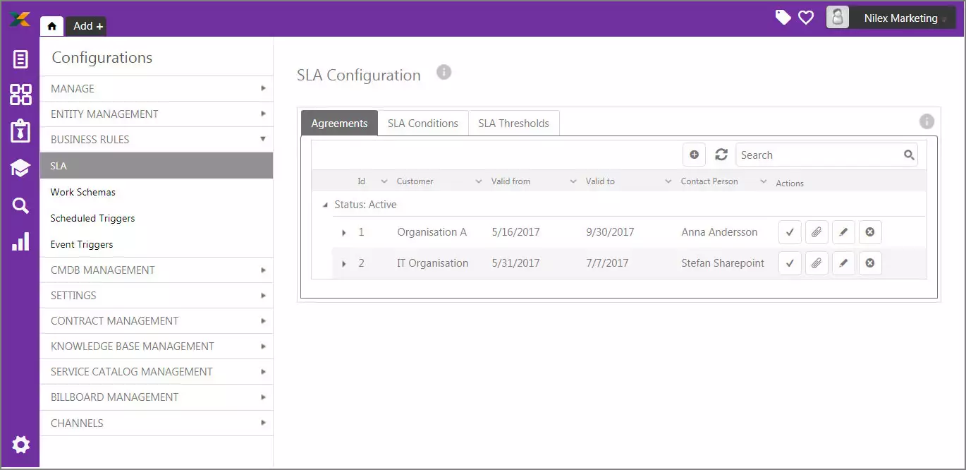Refresh the agreements list
Screen dimensions: 966x470
[x=721, y=155]
